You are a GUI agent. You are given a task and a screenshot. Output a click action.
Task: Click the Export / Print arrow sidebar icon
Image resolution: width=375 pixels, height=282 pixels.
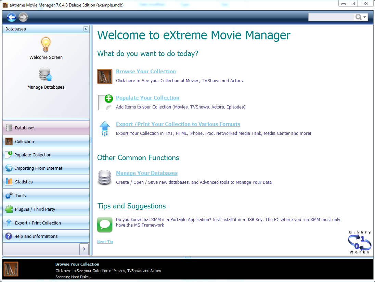9,223
